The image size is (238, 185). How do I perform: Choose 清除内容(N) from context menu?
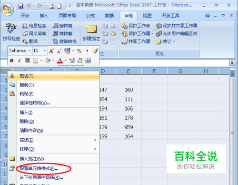pyautogui.click(x=53, y=131)
